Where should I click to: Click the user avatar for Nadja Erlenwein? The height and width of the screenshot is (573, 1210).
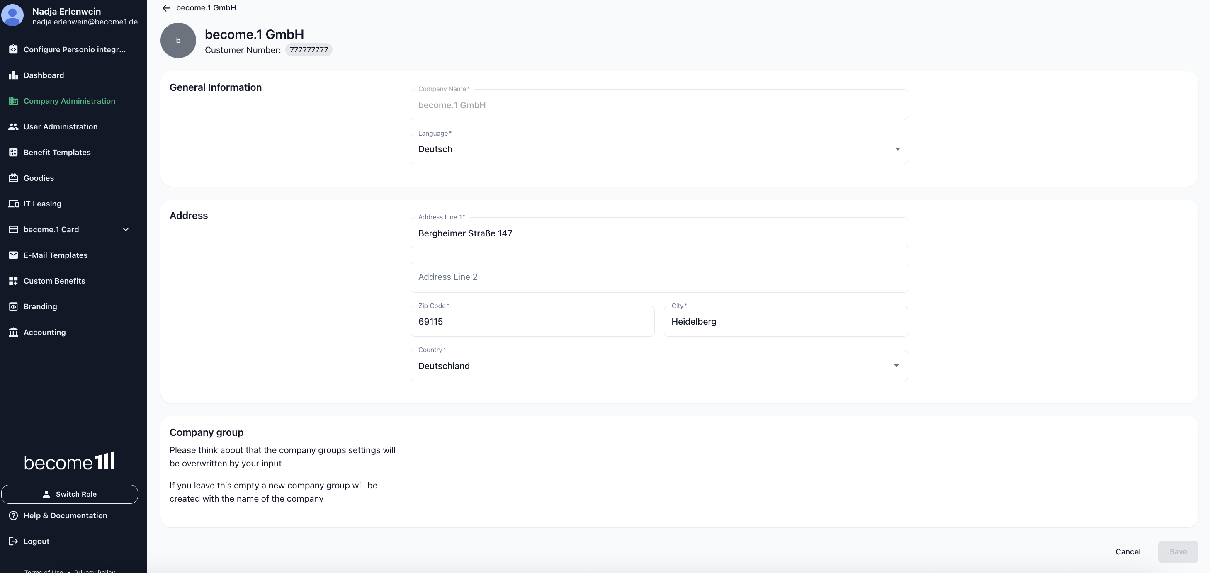13,15
